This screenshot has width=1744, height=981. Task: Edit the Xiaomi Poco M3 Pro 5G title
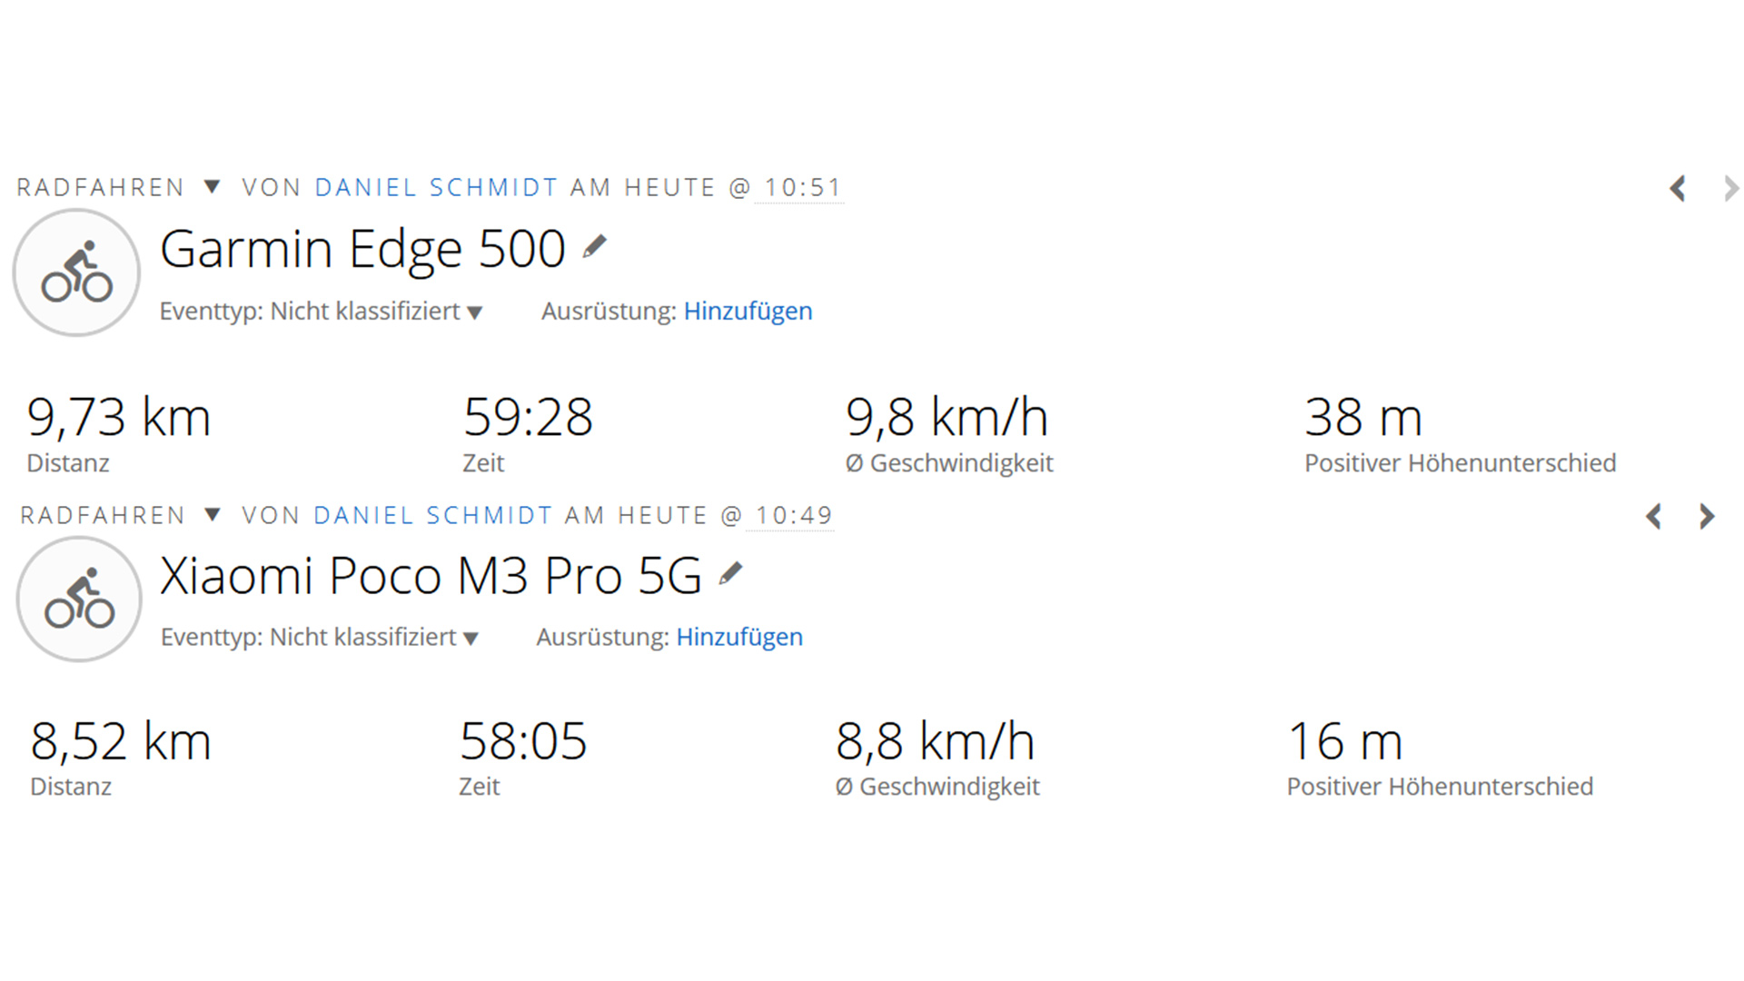pyautogui.click(x=730, y=573)
